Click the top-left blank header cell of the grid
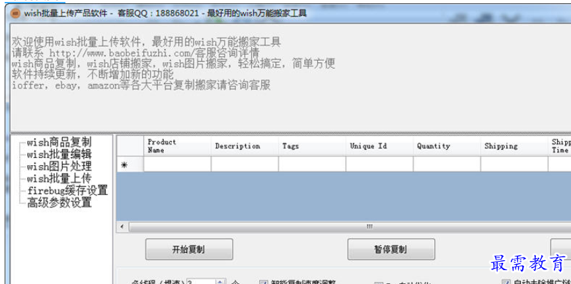This screenshot has width=571, height=284. pos(130,146)
